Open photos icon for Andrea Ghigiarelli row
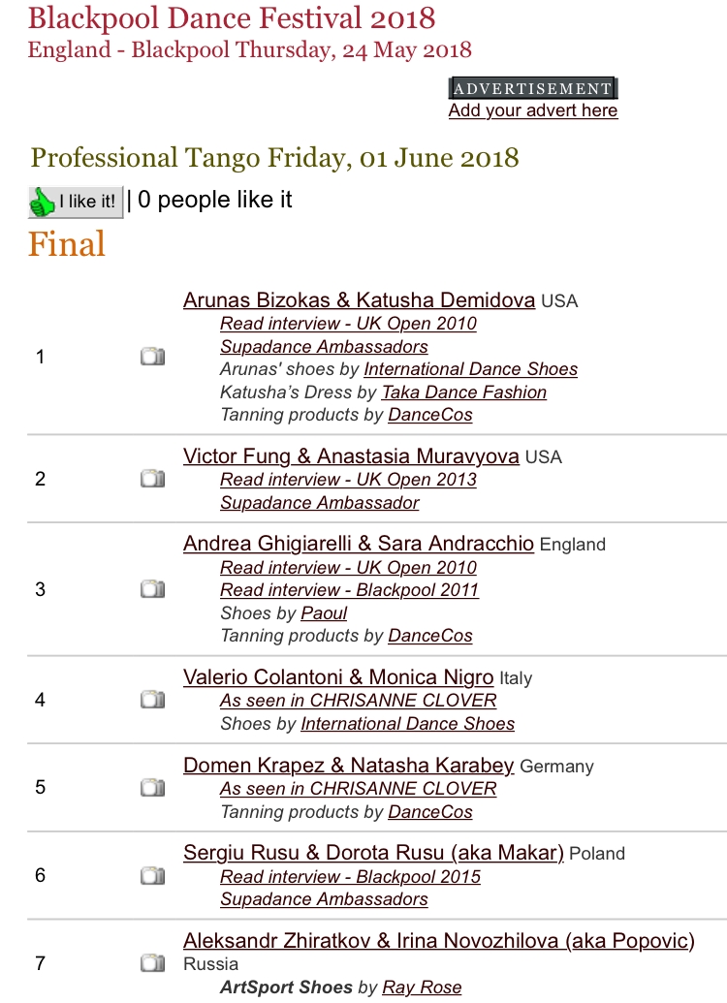This screenshot has width=727, height=1003. tap(152, 588)
